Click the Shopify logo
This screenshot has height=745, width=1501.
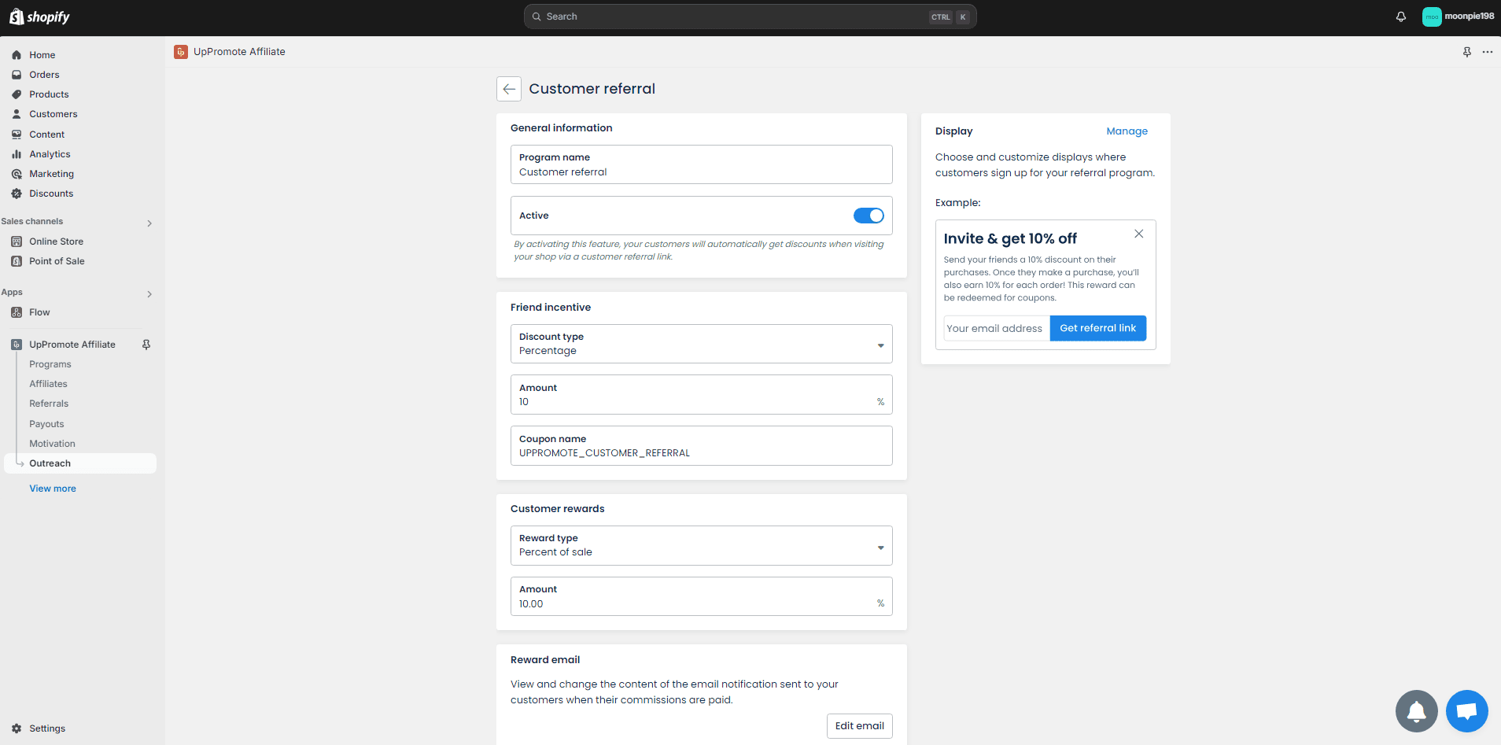(39, 17)
